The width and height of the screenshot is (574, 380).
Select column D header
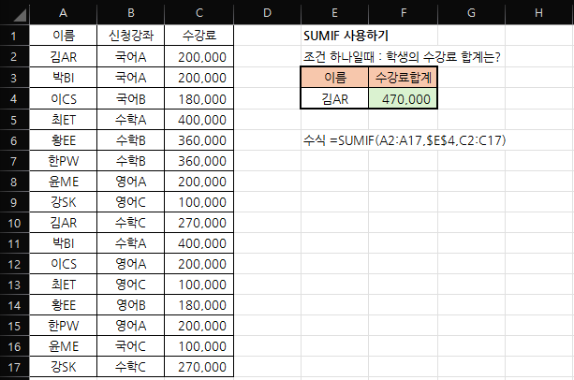tap(267, 12)
